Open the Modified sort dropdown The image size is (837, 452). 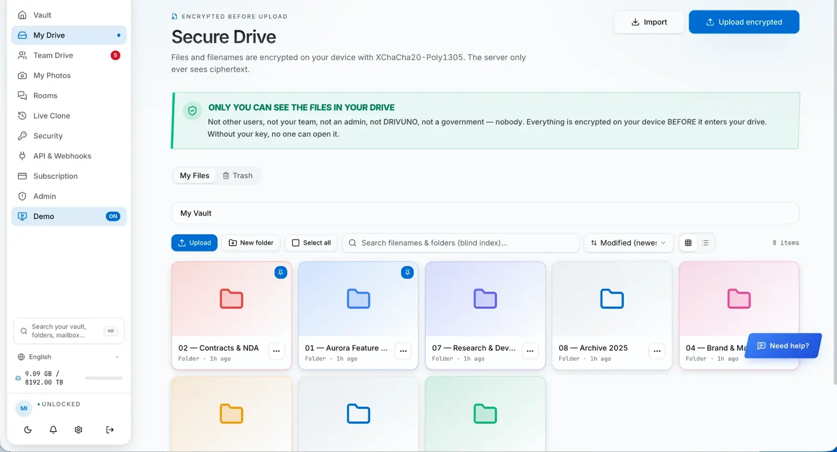628,243
